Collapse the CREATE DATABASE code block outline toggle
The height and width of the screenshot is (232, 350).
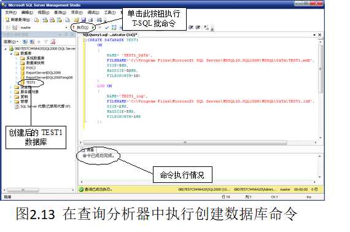click(x=85, y=40)
